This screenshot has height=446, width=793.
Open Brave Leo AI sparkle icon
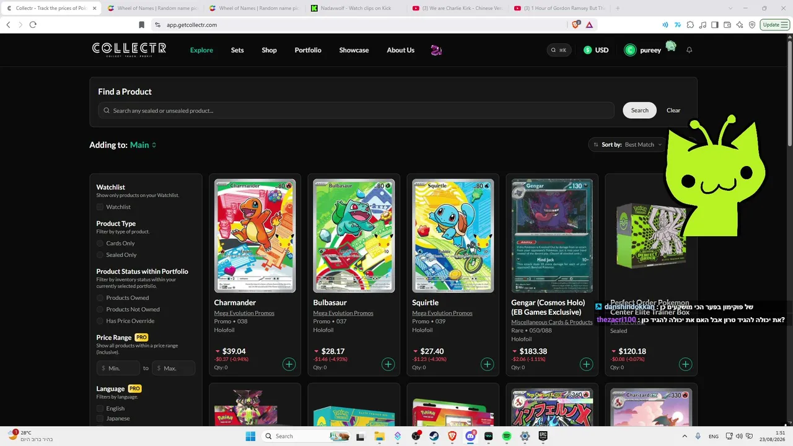click(x=740, y=25)
